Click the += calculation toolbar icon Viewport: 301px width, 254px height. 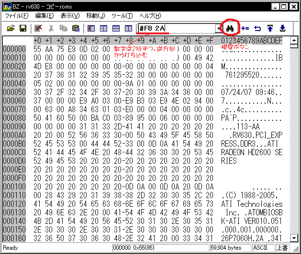pos(245,28)
